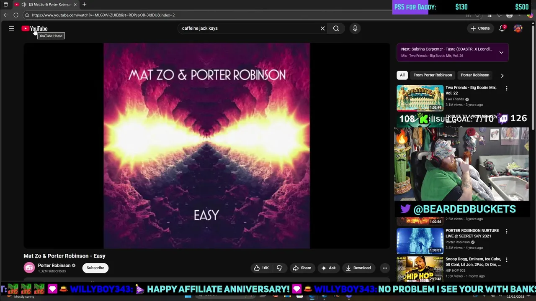Screen dimensions: 536x301
Task: Open a new browser tab
Action: 84,5
